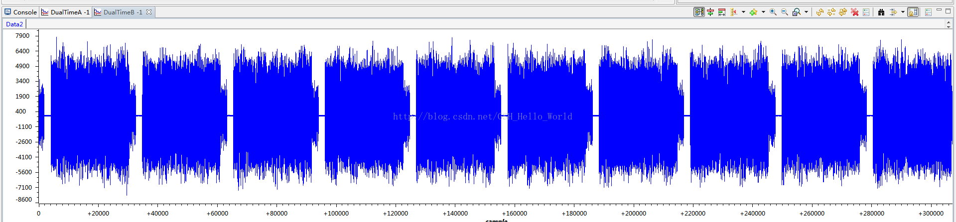Minimize the graph view panel

pyautogui.click(x=939, y=10)
